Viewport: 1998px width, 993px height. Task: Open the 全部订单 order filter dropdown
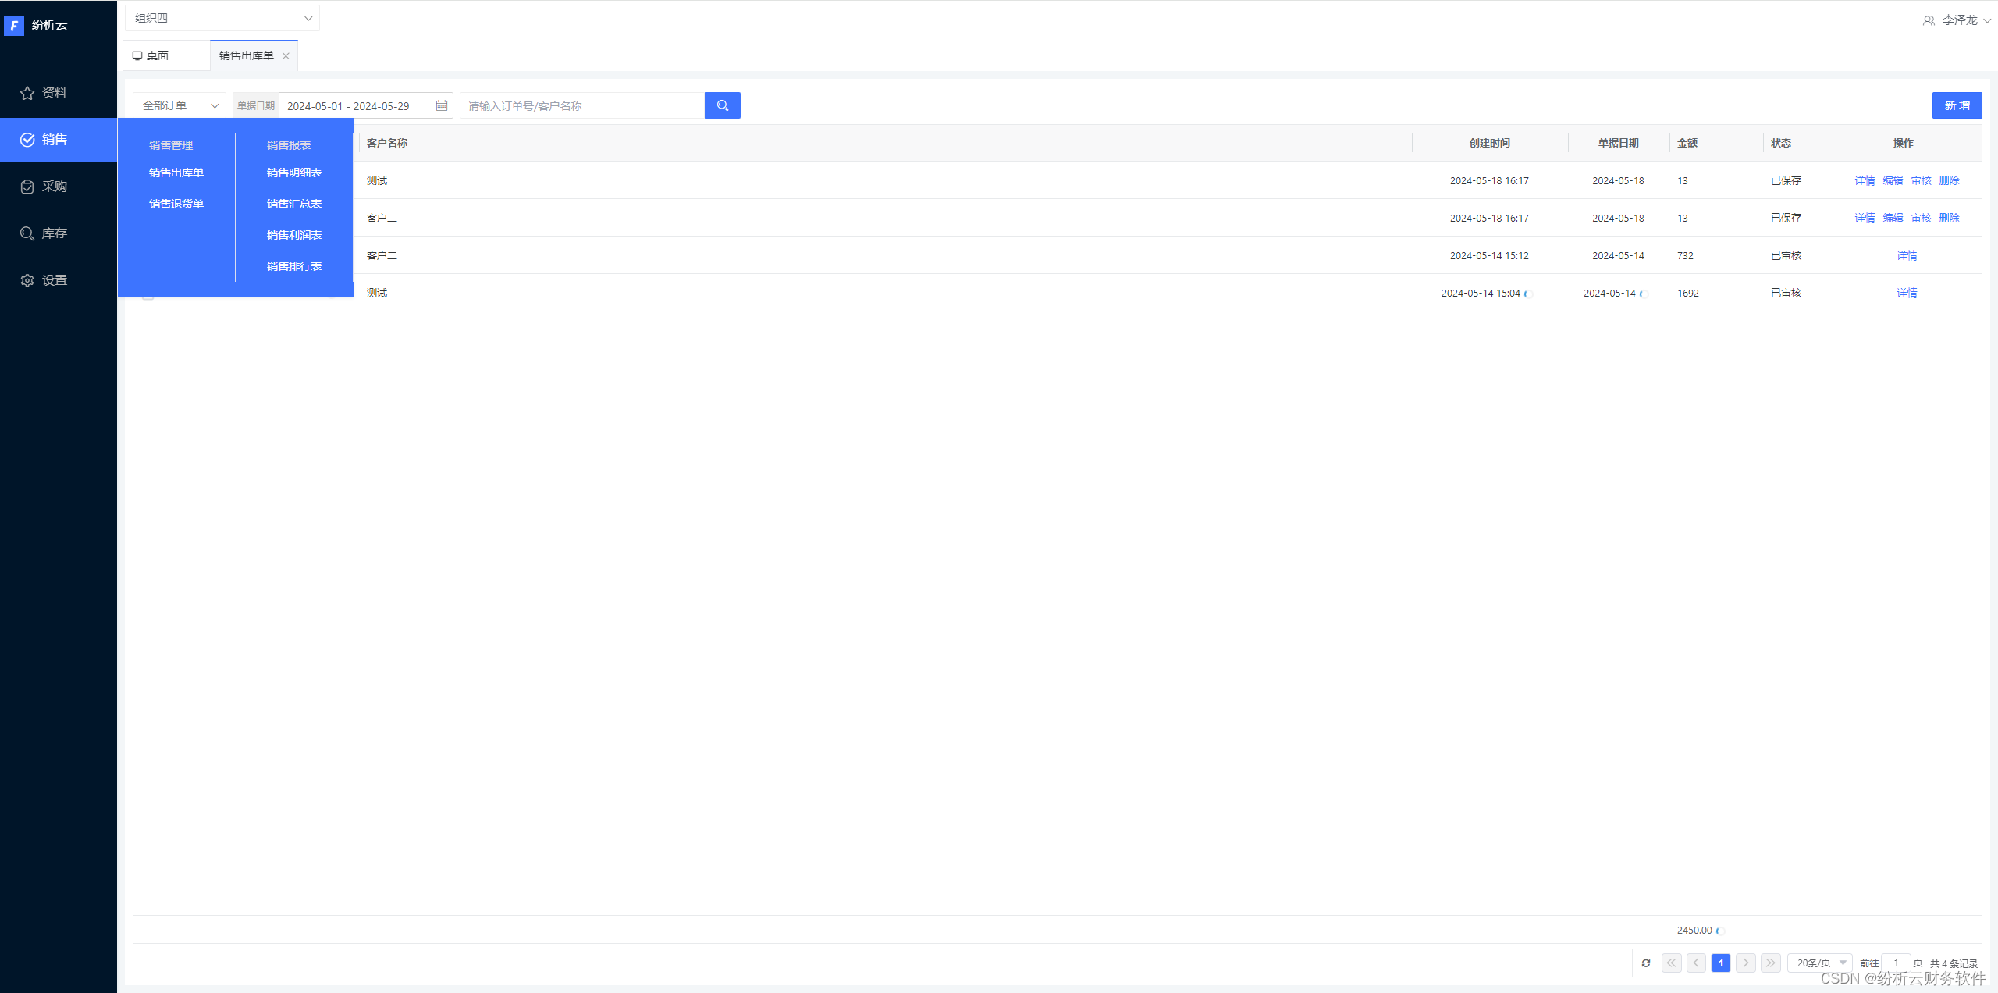pyautogui.click(x=180, y=105)
